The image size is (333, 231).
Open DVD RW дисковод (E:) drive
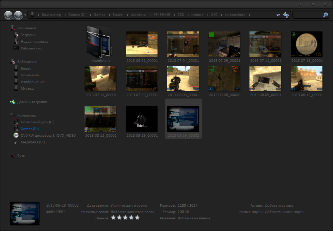tap(48, 135)
